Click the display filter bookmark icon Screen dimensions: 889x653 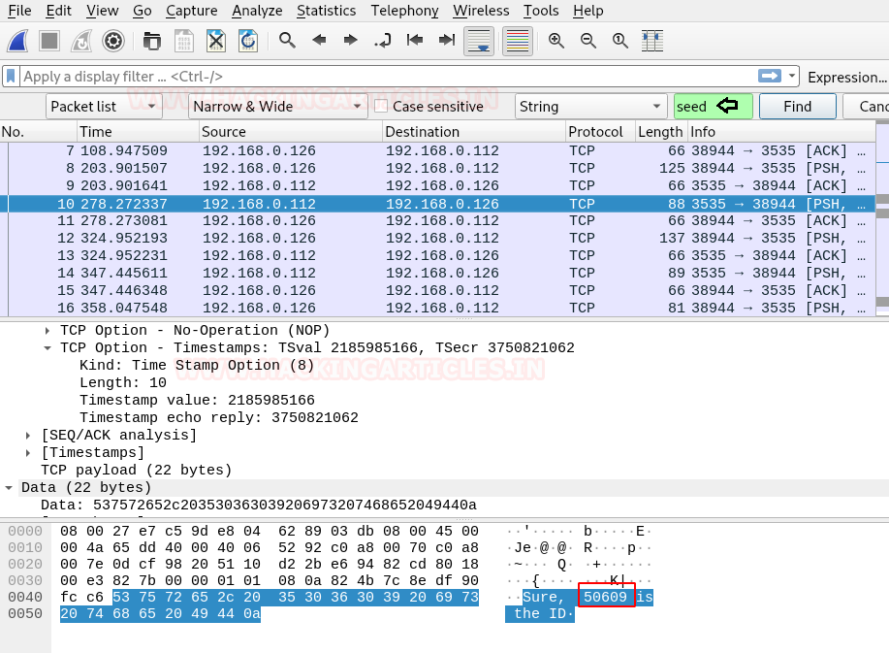click(x=11, y=76)
